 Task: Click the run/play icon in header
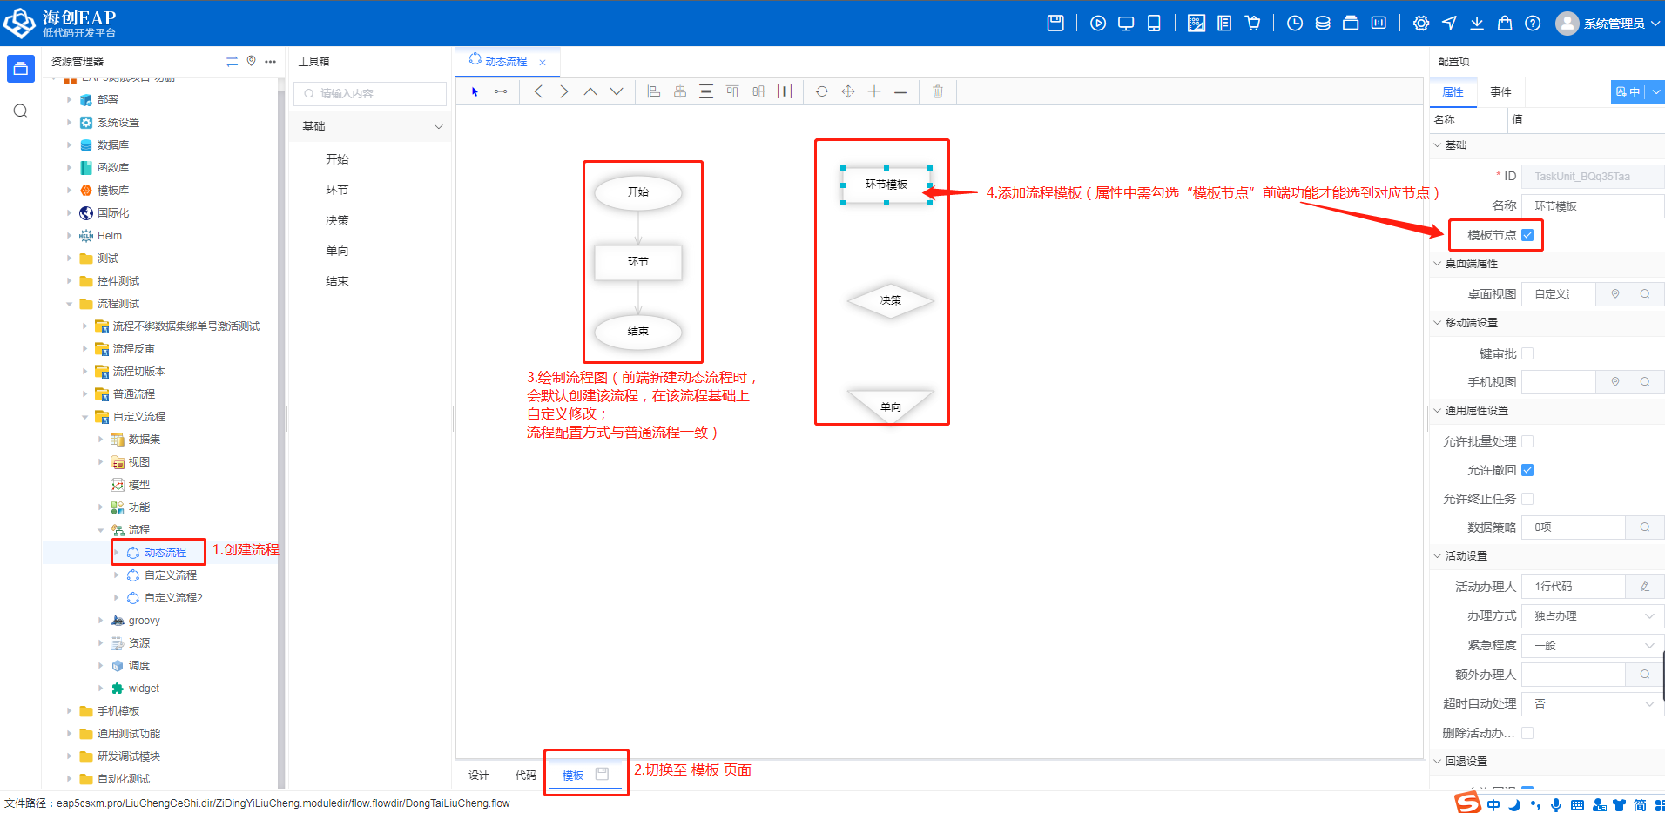(x=1097, y=24)
